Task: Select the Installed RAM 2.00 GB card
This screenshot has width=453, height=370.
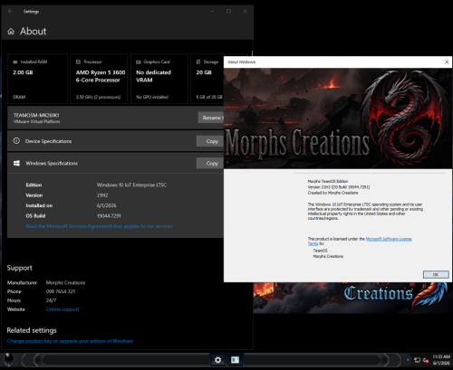Action: [37, 79]
